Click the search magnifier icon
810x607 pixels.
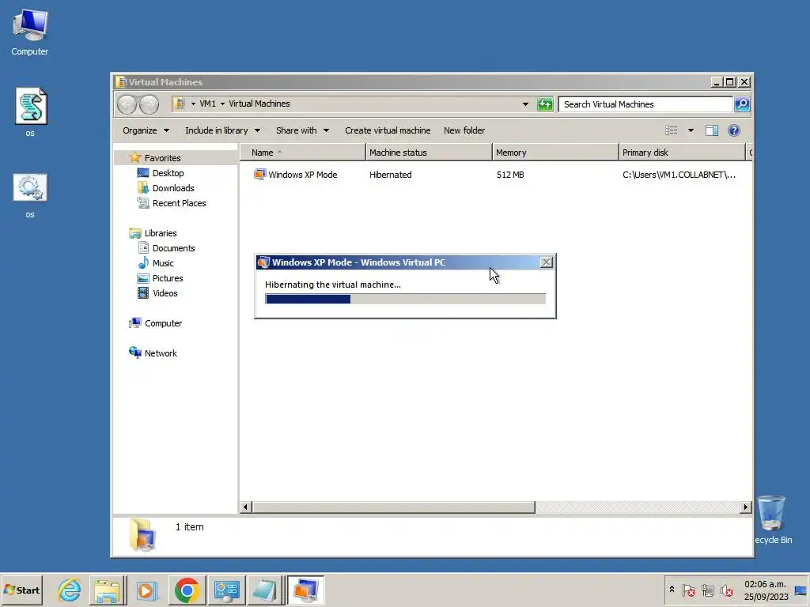(x=742, y=104)
